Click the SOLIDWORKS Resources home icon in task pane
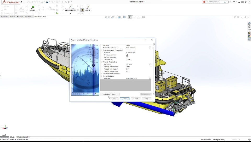The image size is (251, 142). [249, 24]
